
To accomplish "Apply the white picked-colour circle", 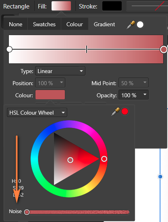I will click(140, 25).
